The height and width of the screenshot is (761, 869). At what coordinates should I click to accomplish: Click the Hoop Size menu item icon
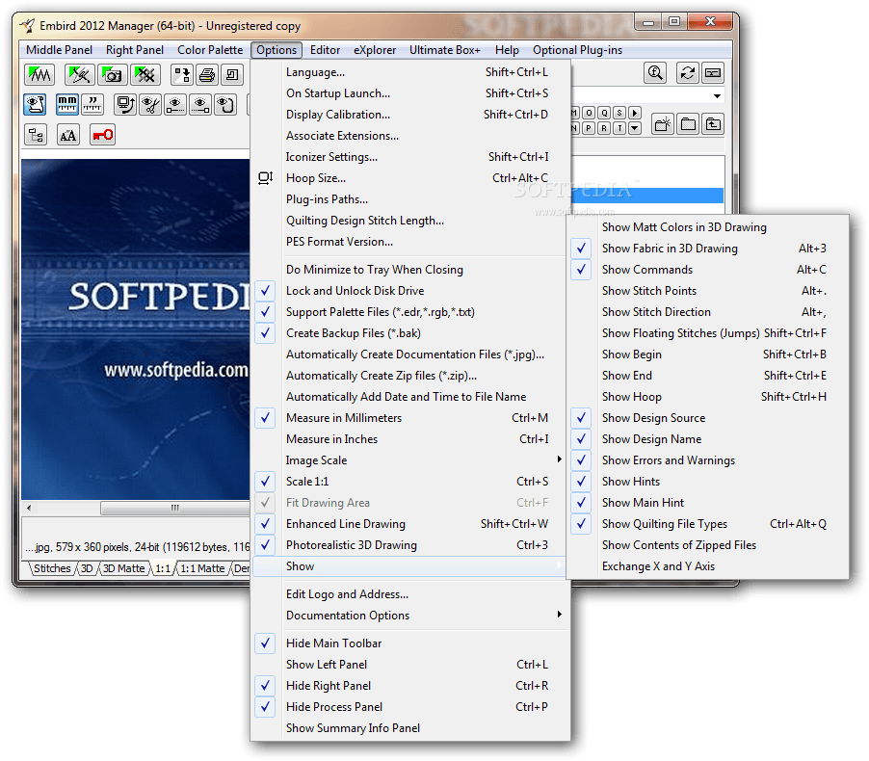266,178
